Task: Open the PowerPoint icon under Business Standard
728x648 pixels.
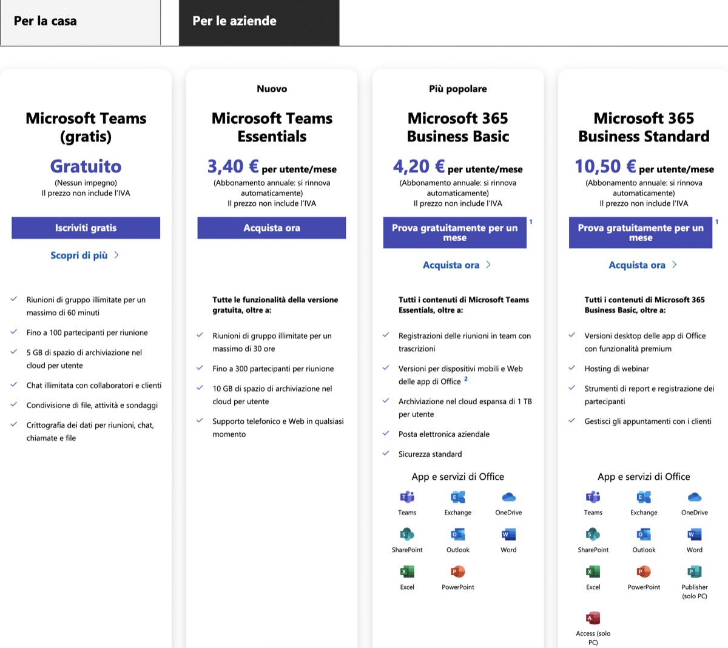Action: point(643,573)
